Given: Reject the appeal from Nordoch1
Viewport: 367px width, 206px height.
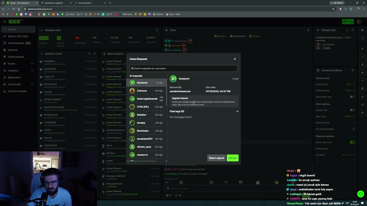Looking at the screenshot, I should [216, 158].
